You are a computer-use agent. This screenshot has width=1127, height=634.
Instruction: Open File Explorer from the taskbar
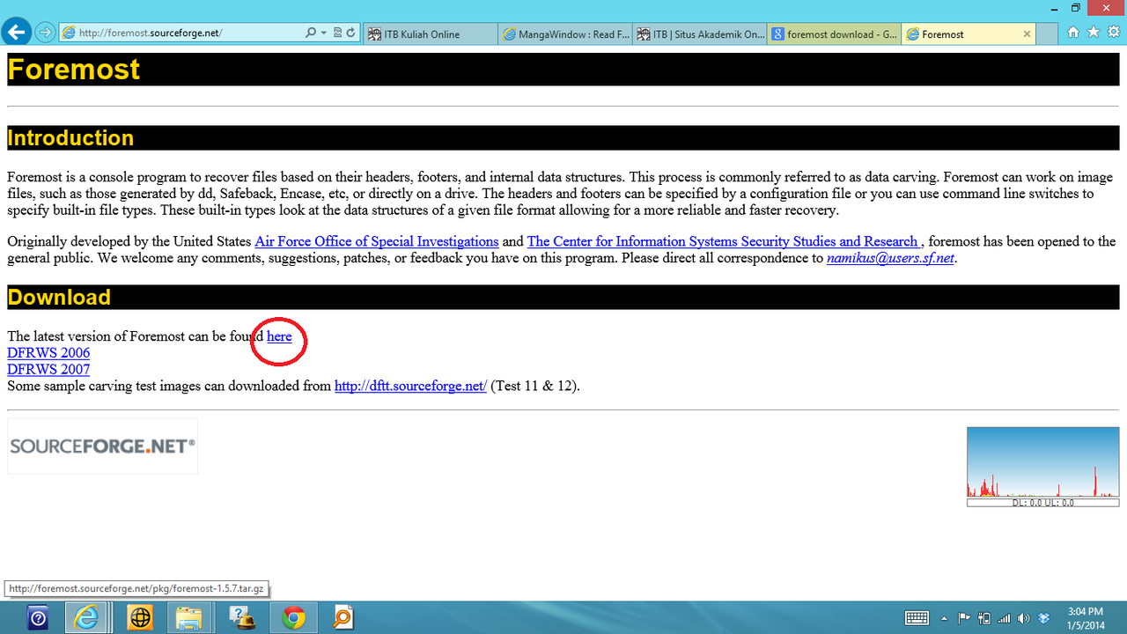click(x=189, y=617)
